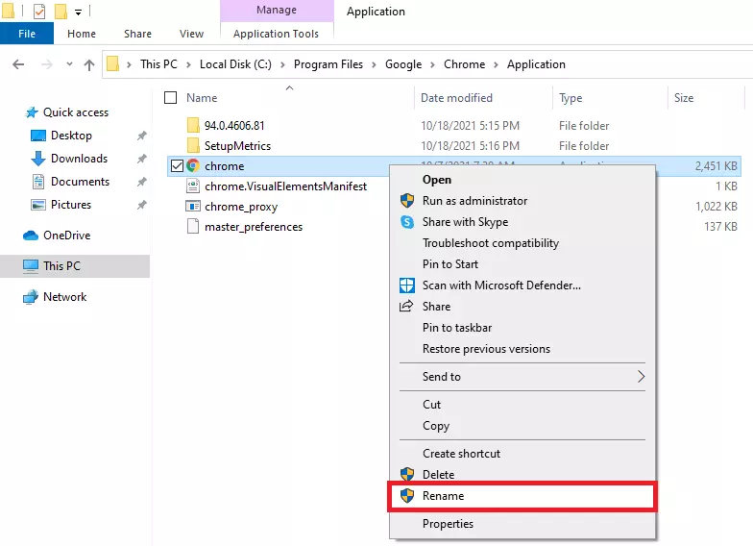
Task: Click the folder icon in address bar
Action: [x=113, y=63]
